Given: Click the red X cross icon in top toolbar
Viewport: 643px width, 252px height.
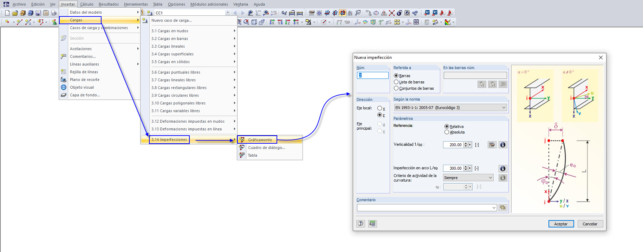Looking at the screenshot, I should (x=392, y=13).
